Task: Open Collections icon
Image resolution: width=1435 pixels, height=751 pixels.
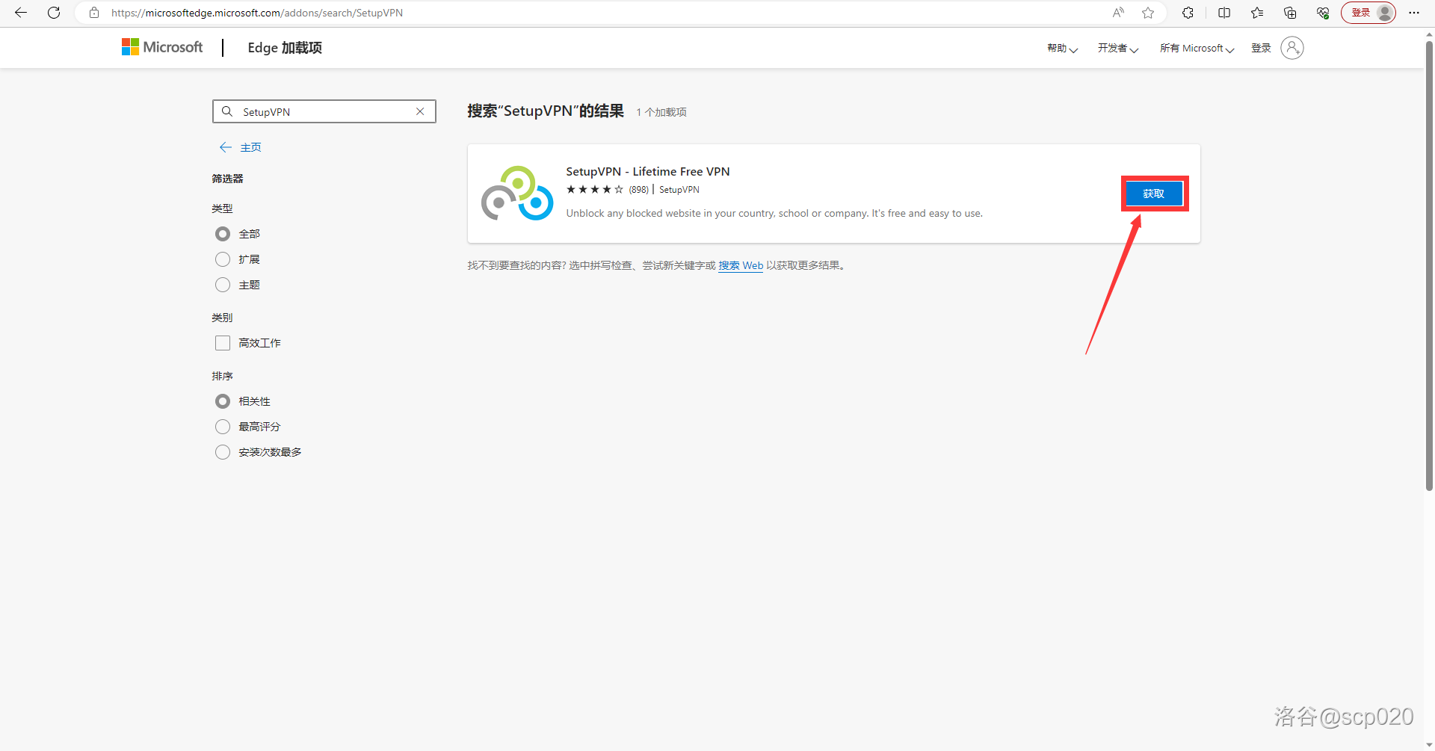Action: click(x=1290, y=13)
